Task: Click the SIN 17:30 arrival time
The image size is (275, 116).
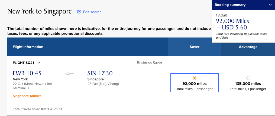Action: pos(100,73)
